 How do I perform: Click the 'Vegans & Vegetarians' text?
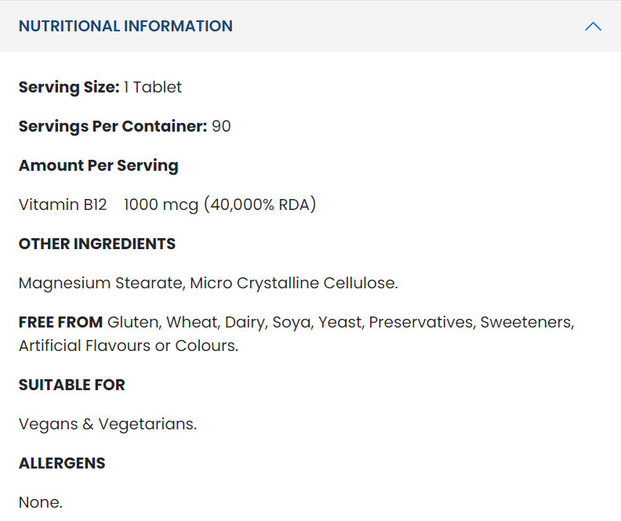(x=107, y=424)
